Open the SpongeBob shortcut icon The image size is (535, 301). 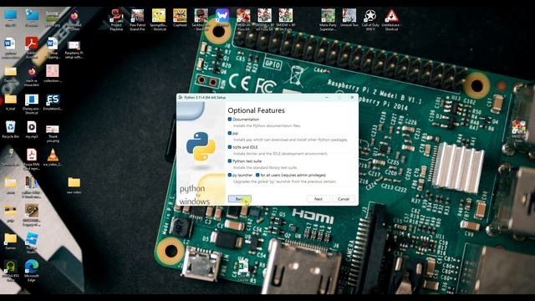(159, 20)
